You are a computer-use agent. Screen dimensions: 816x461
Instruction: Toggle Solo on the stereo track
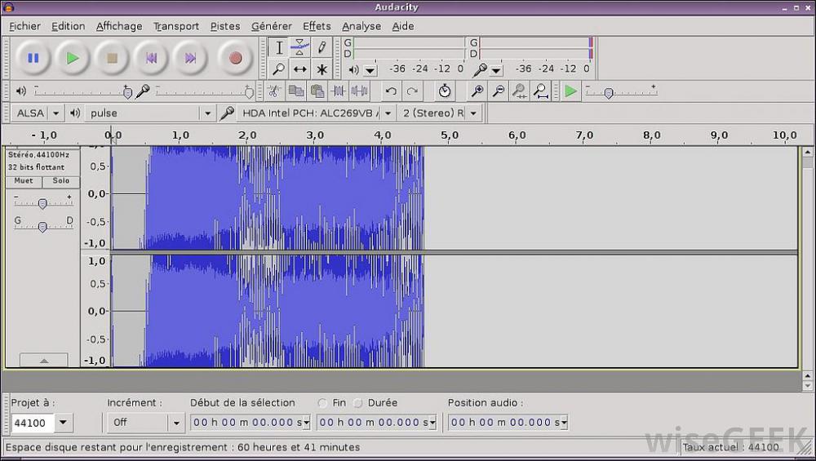point(61,181)
